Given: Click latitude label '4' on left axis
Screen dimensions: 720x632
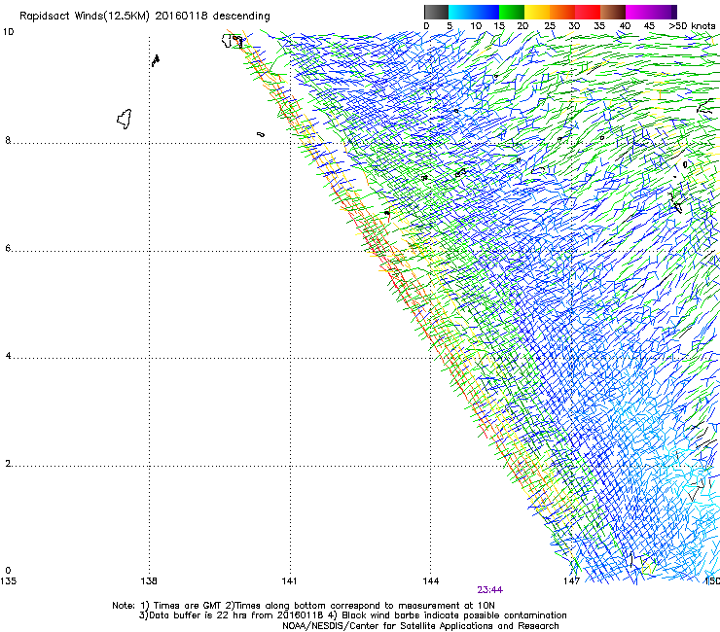Looking at the screenshot, I should pos(8,356).
